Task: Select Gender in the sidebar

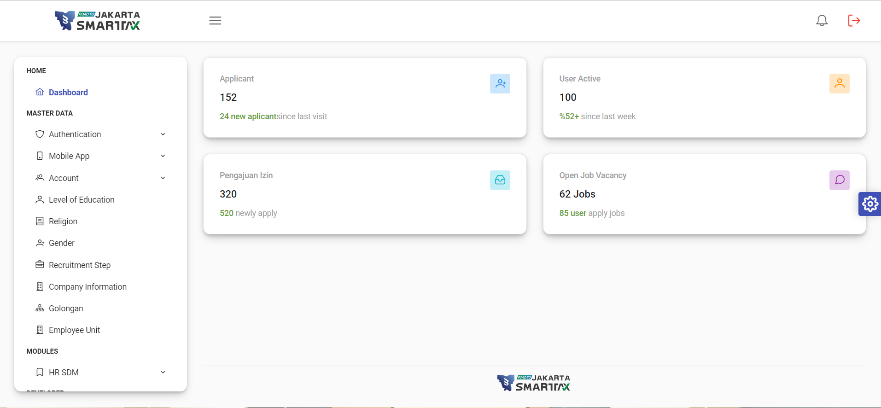Action: pos(62,243)
